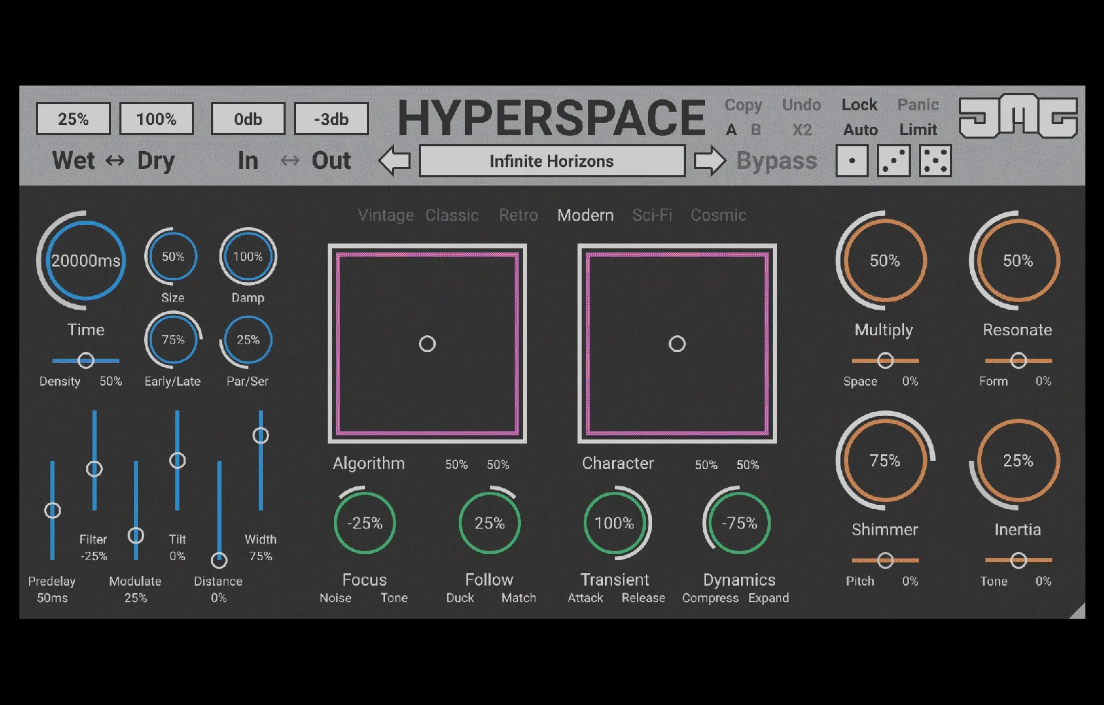
Task: Select the Modern mode
Action: pyautogui.click(x=585, y=215)
